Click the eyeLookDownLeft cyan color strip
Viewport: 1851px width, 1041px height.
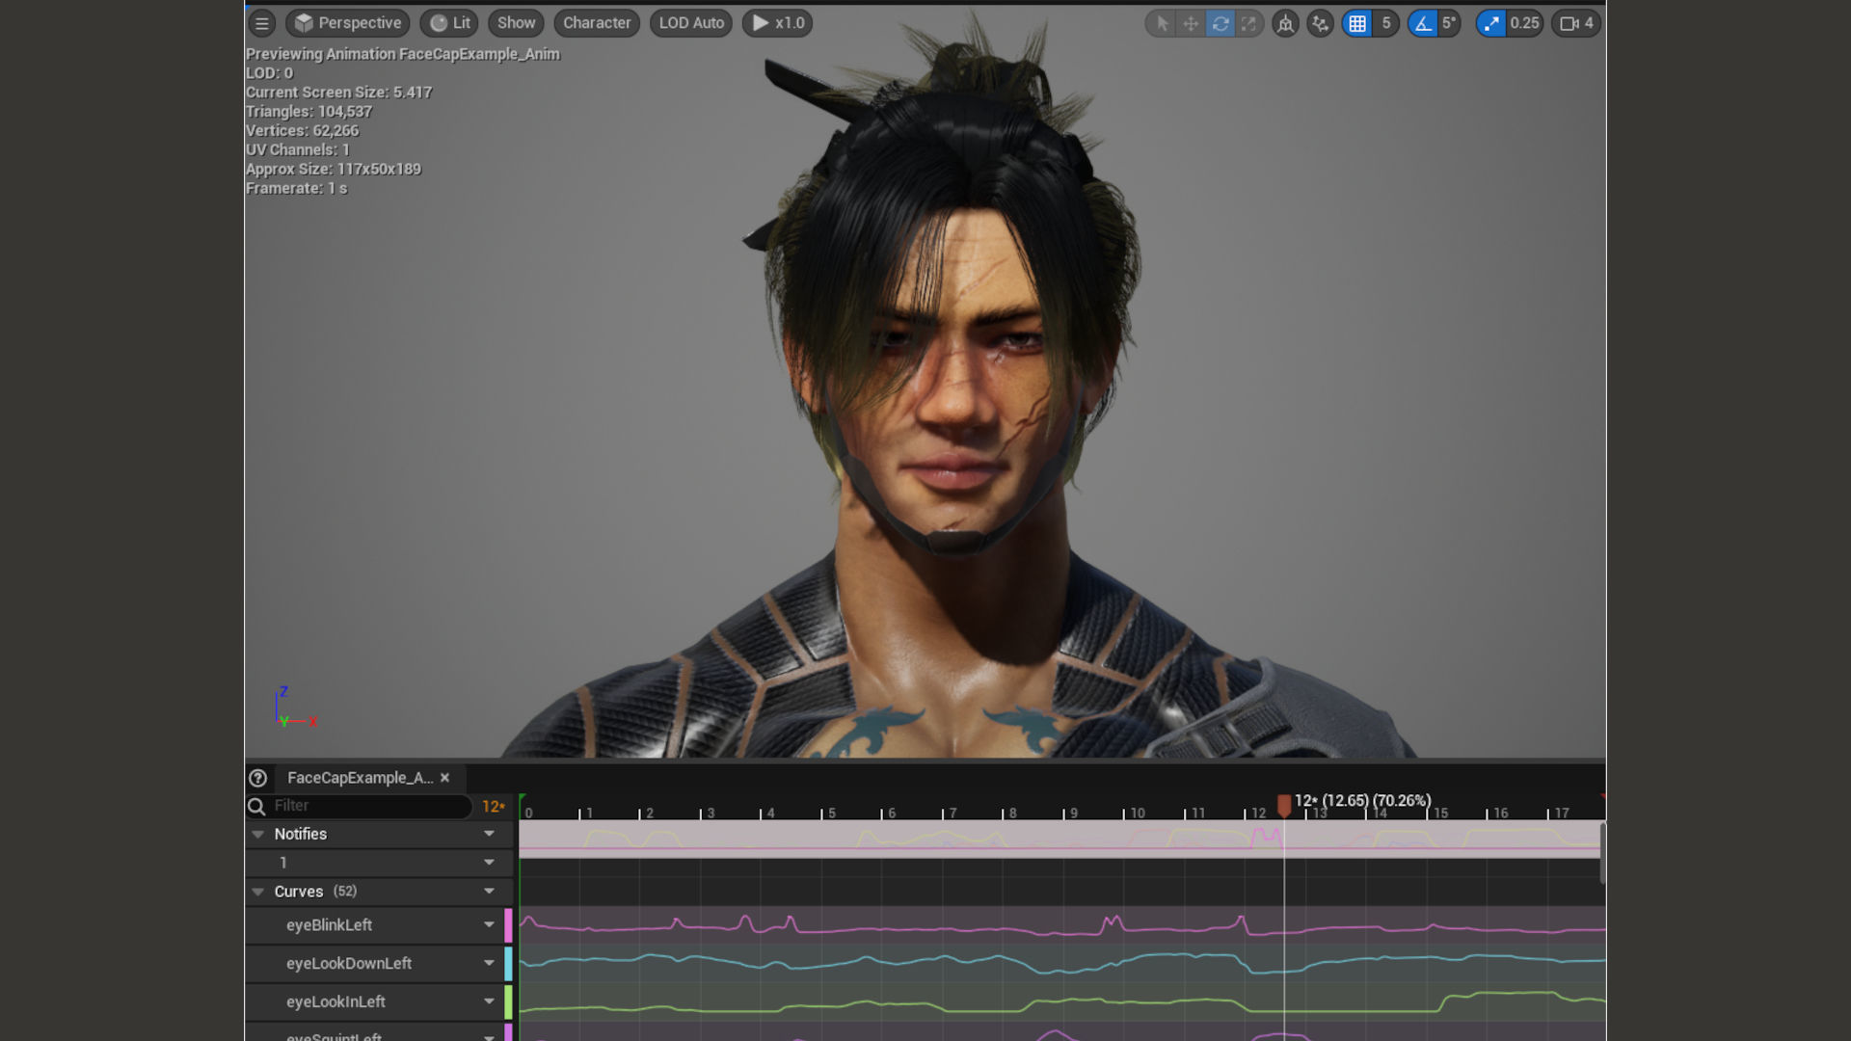[x=510, y=963]
